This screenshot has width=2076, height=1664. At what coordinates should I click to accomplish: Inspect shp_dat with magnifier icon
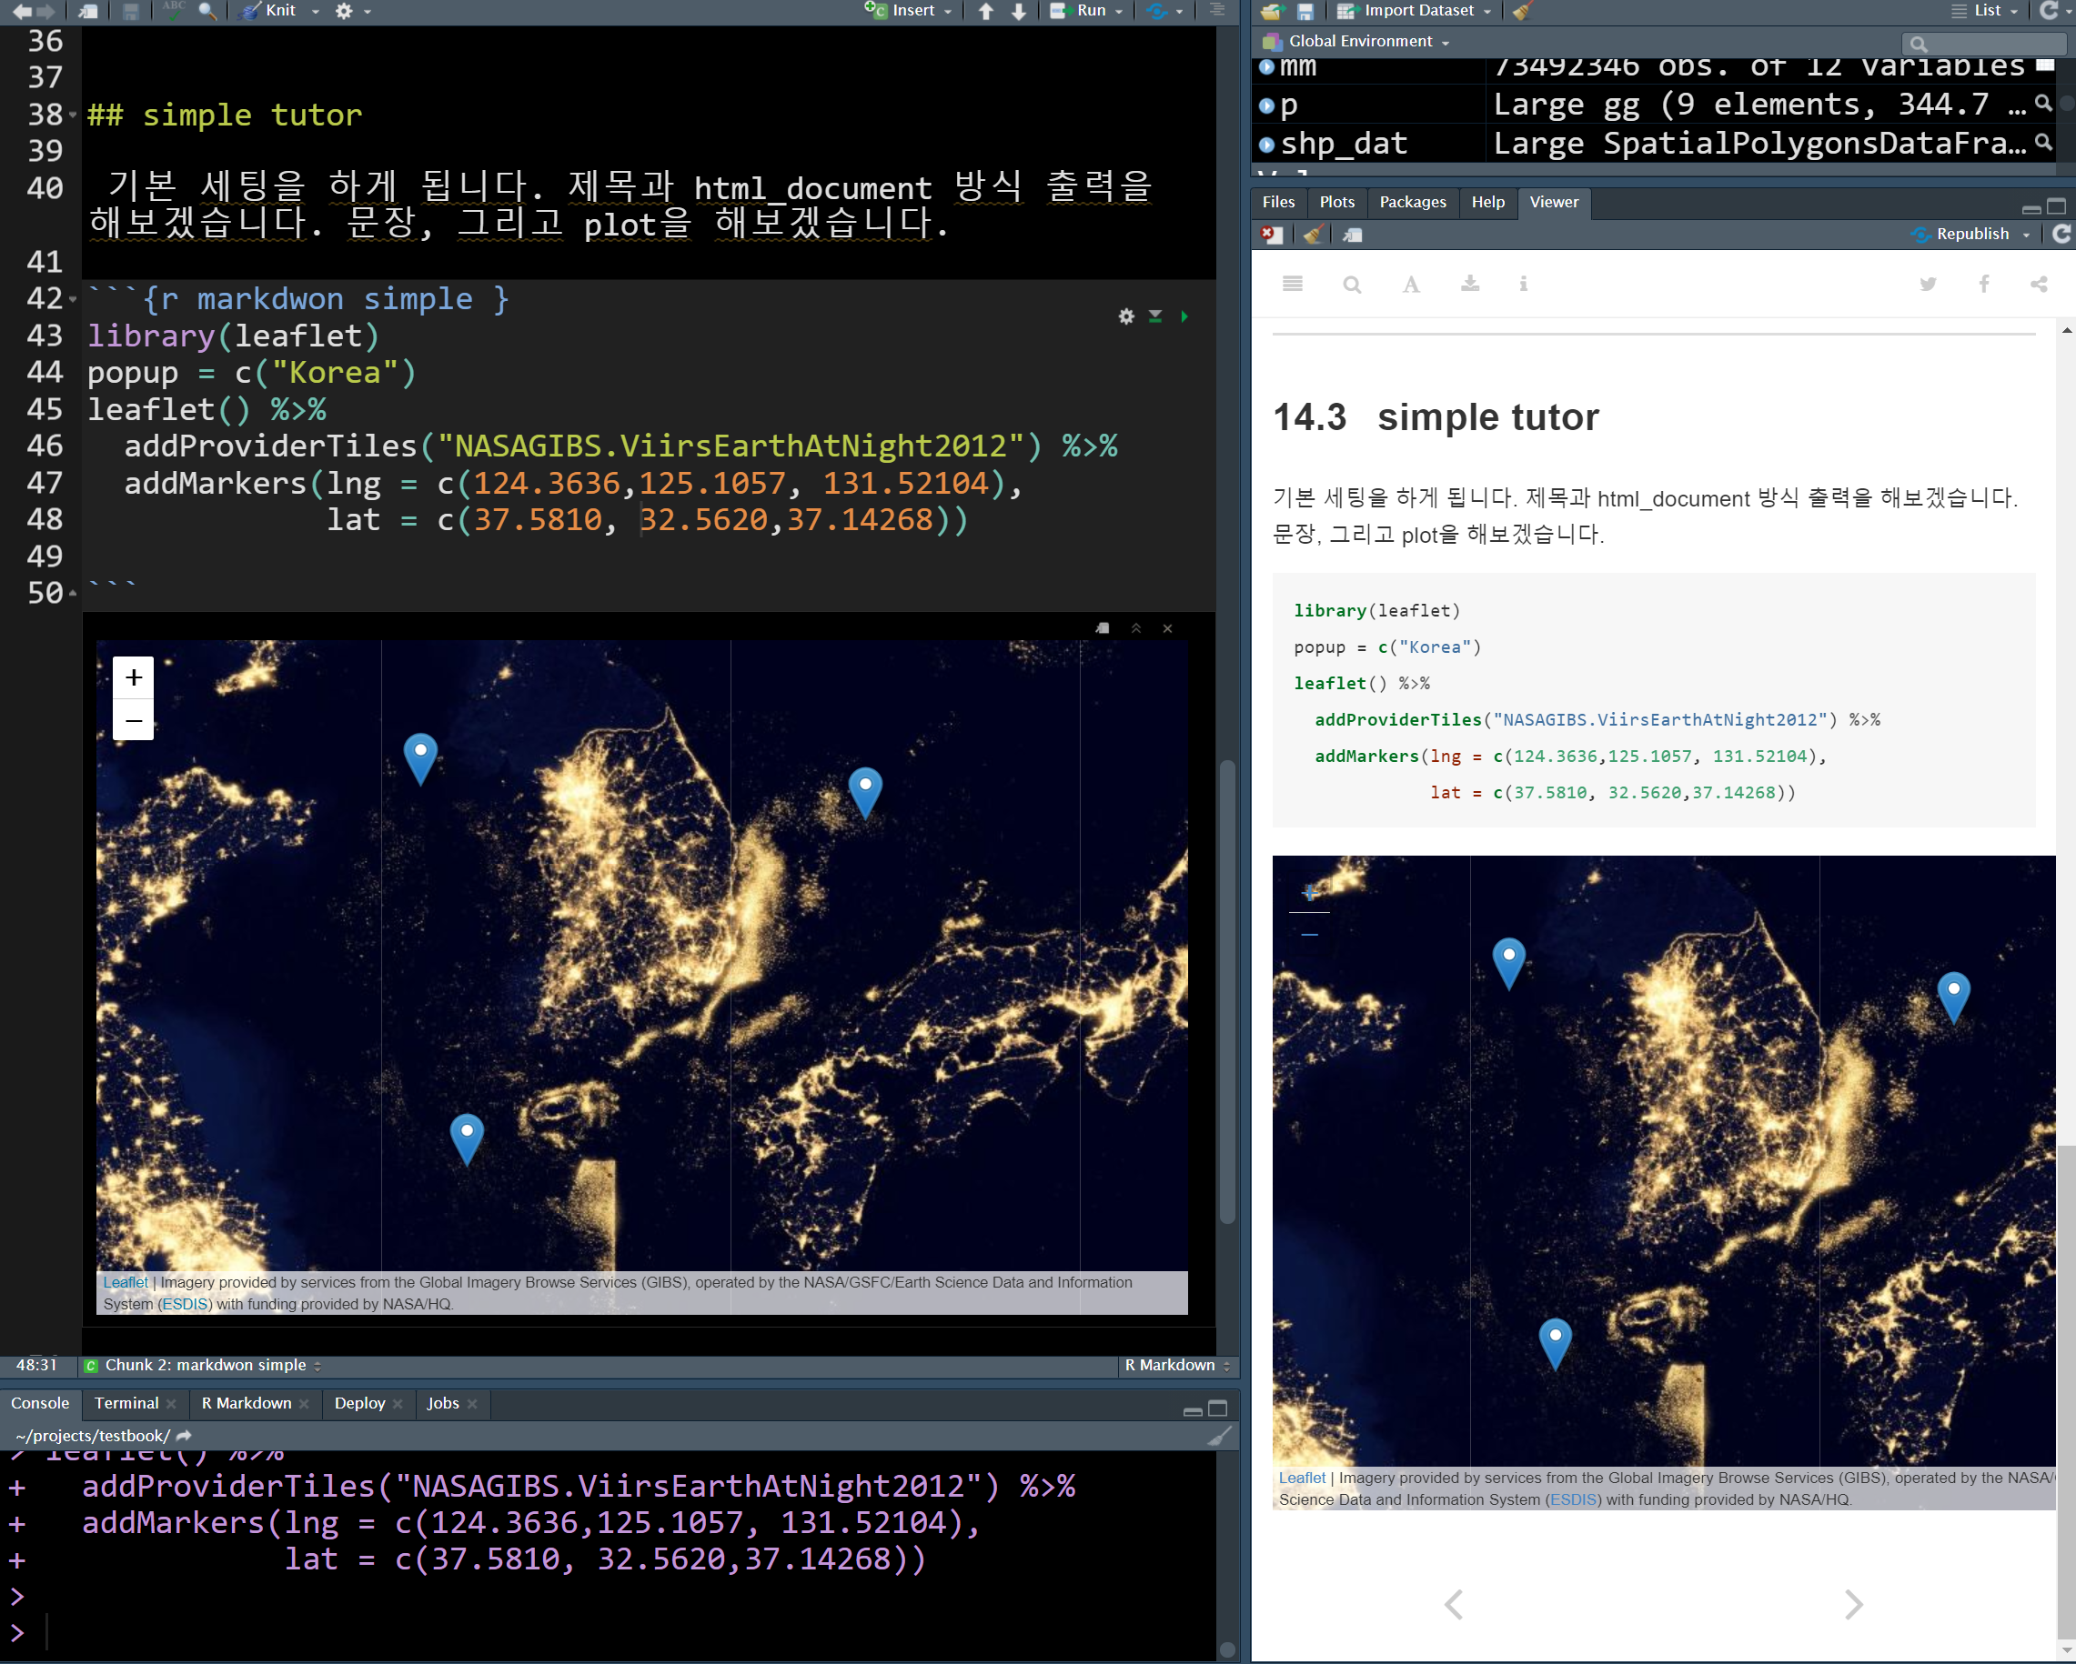pos(2043,143)
